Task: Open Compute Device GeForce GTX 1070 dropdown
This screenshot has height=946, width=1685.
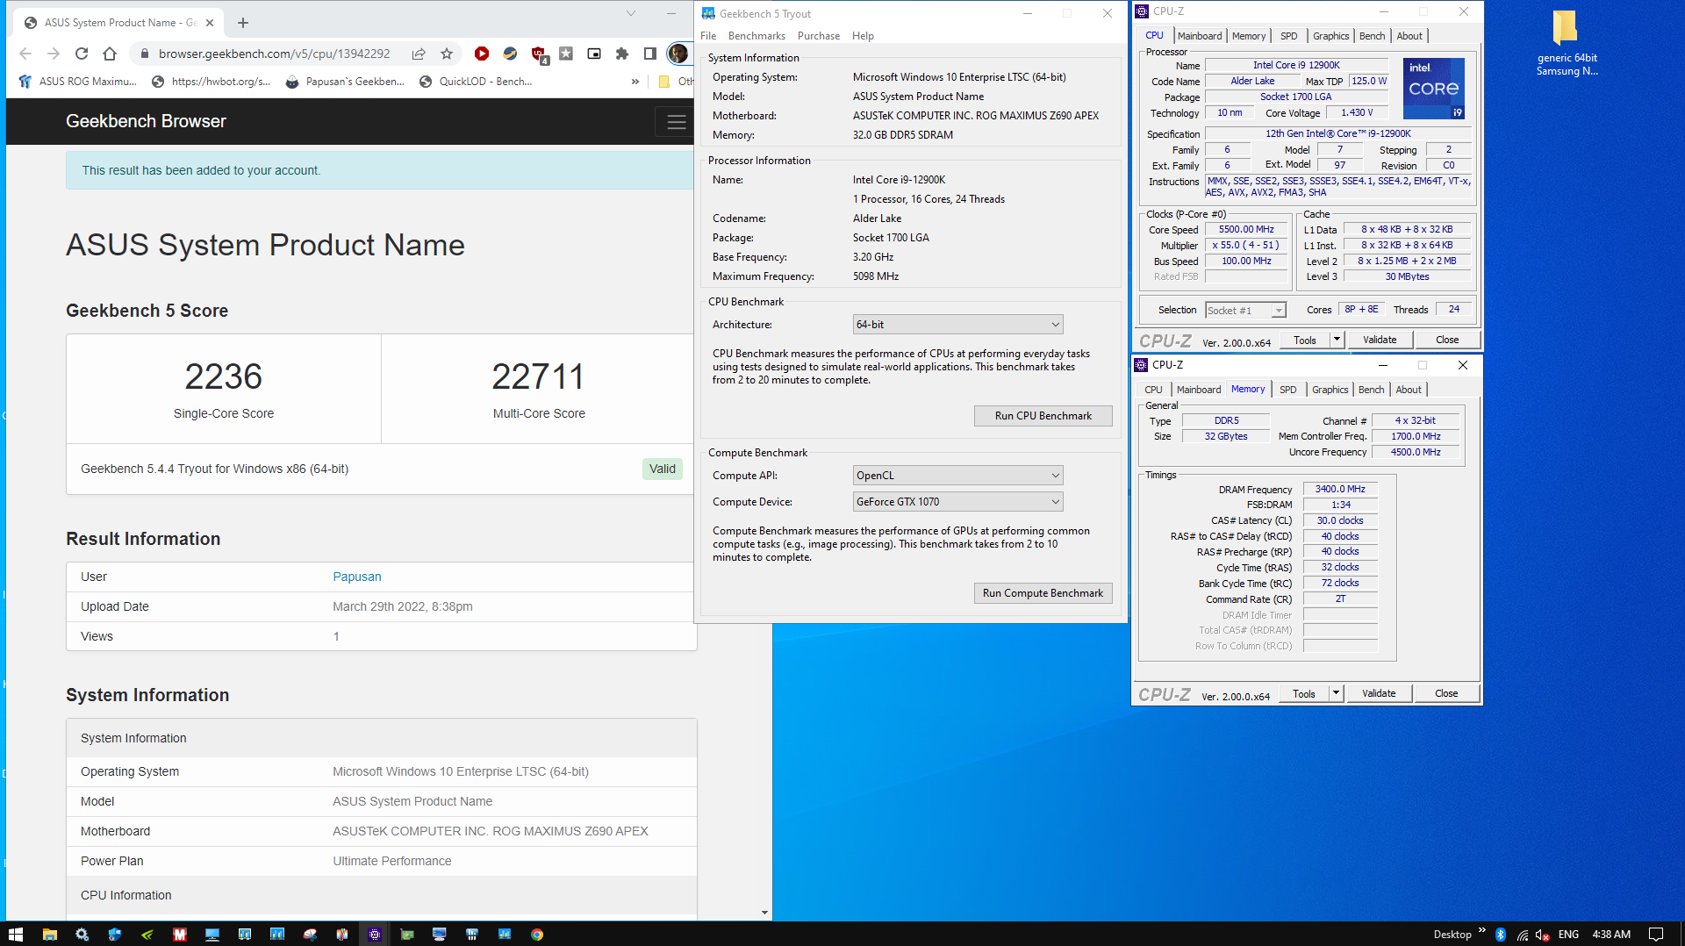Action: click(957, 502)
